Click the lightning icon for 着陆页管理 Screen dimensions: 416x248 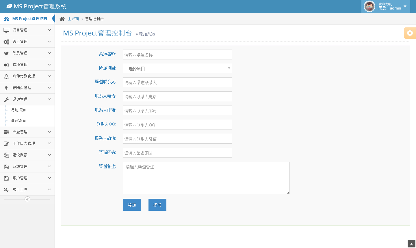pyautogui.click(x=6, y=88)
